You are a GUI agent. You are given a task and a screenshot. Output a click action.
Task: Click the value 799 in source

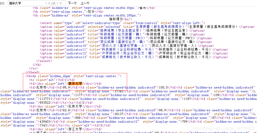coord(185,122)
